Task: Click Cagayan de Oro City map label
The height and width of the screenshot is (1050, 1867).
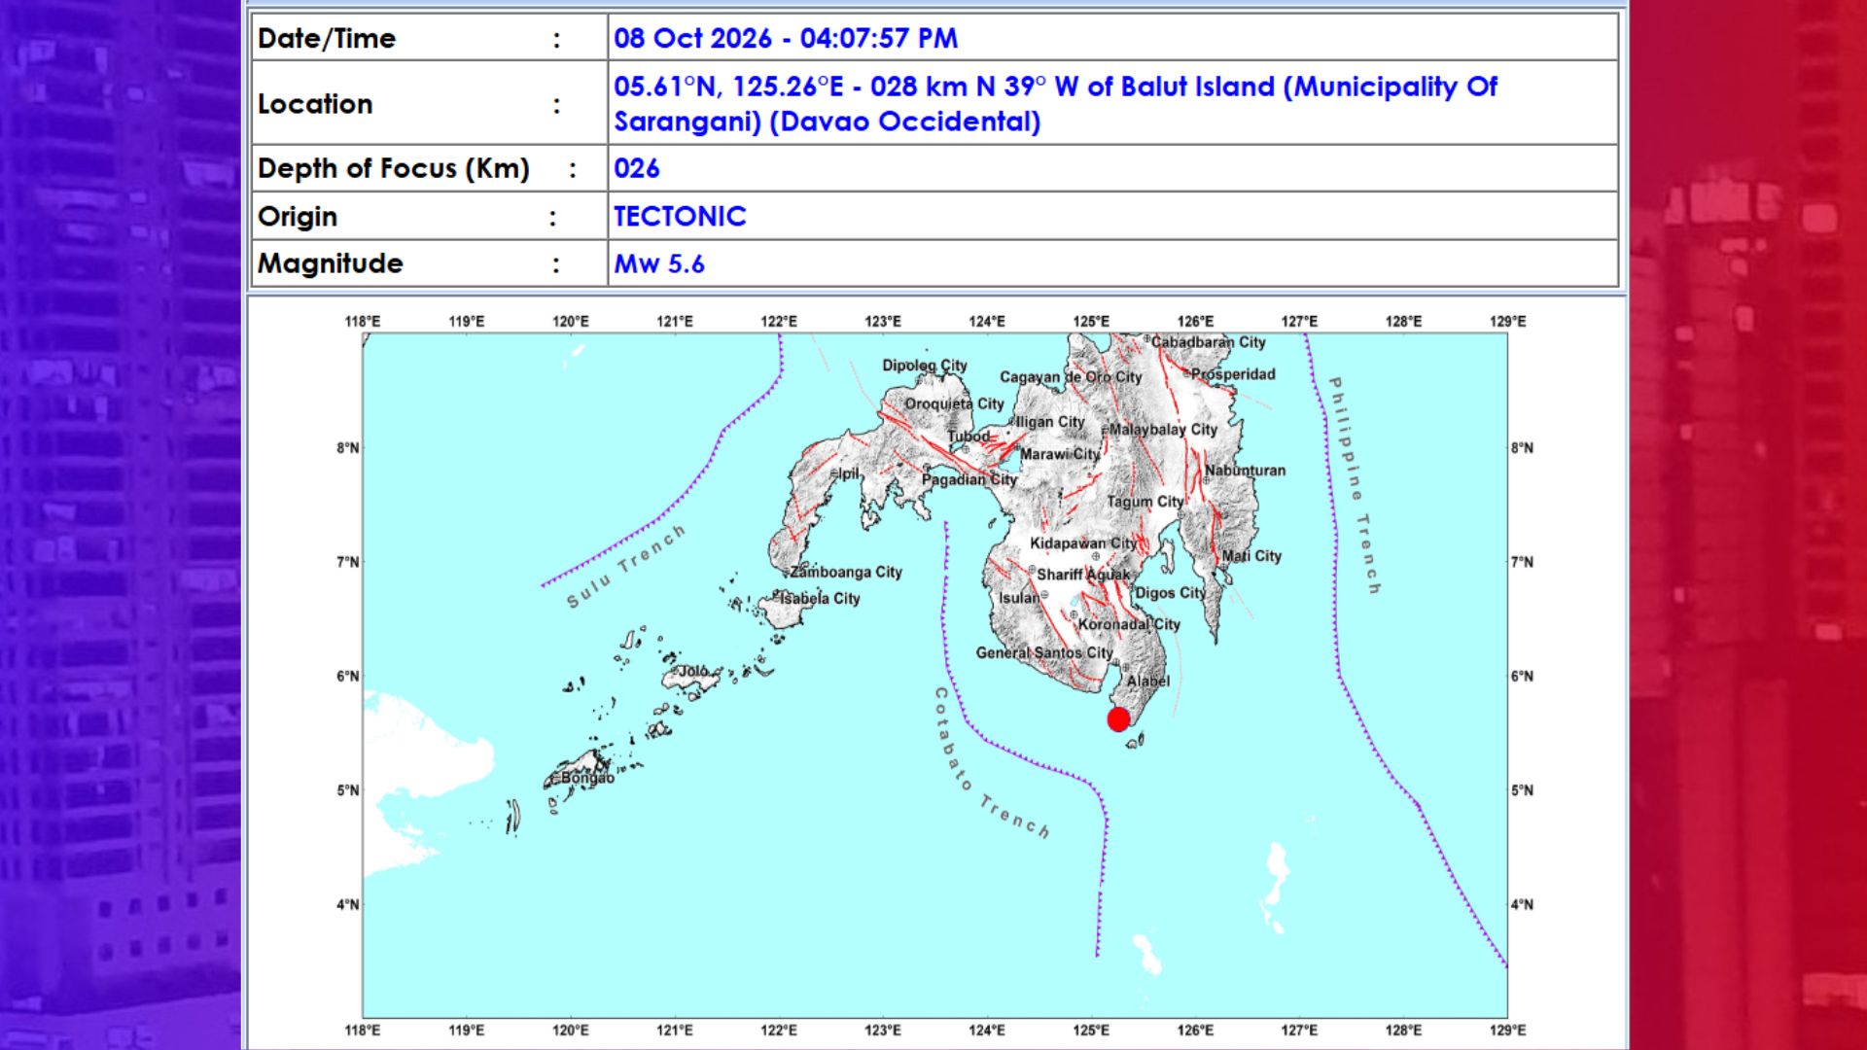Action: (x=1071, y=377)
